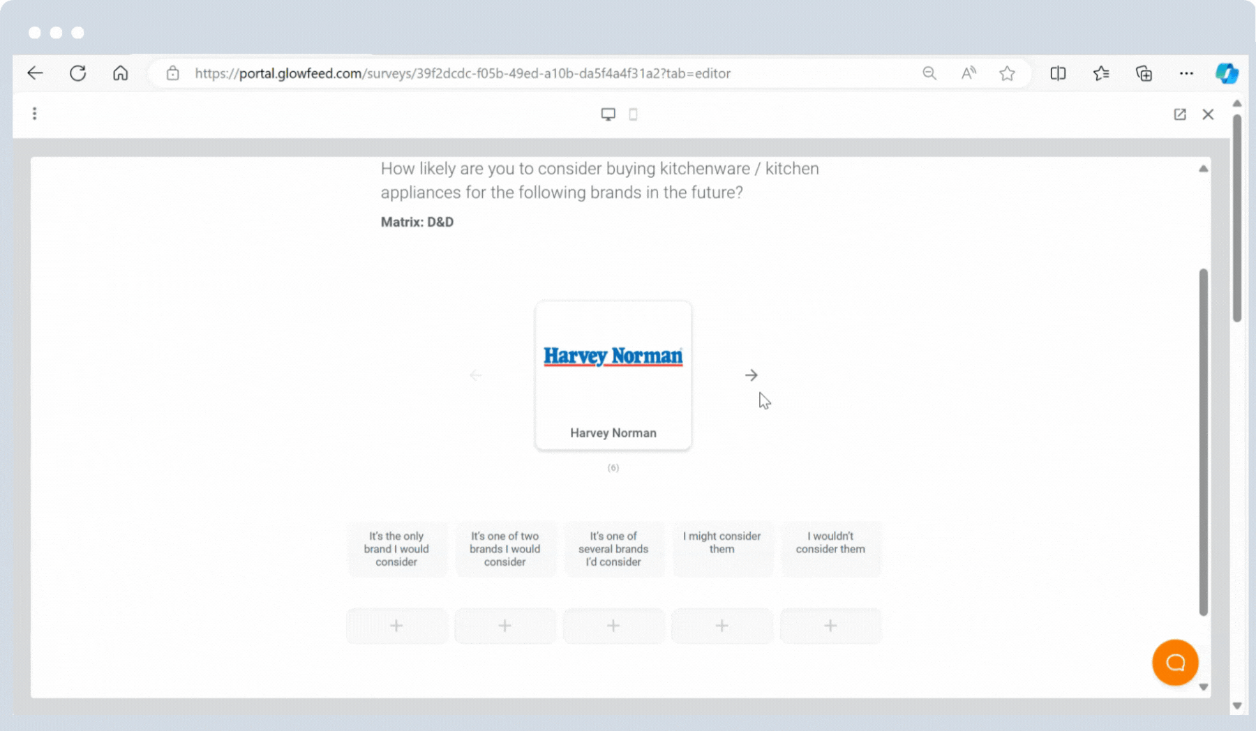View site information lock icon

[x=172, y=73]
